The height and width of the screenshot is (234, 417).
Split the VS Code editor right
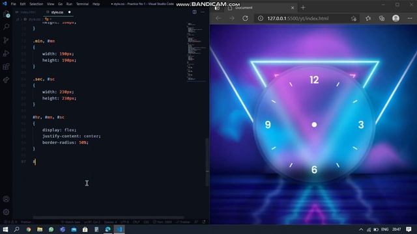(194, 12)
